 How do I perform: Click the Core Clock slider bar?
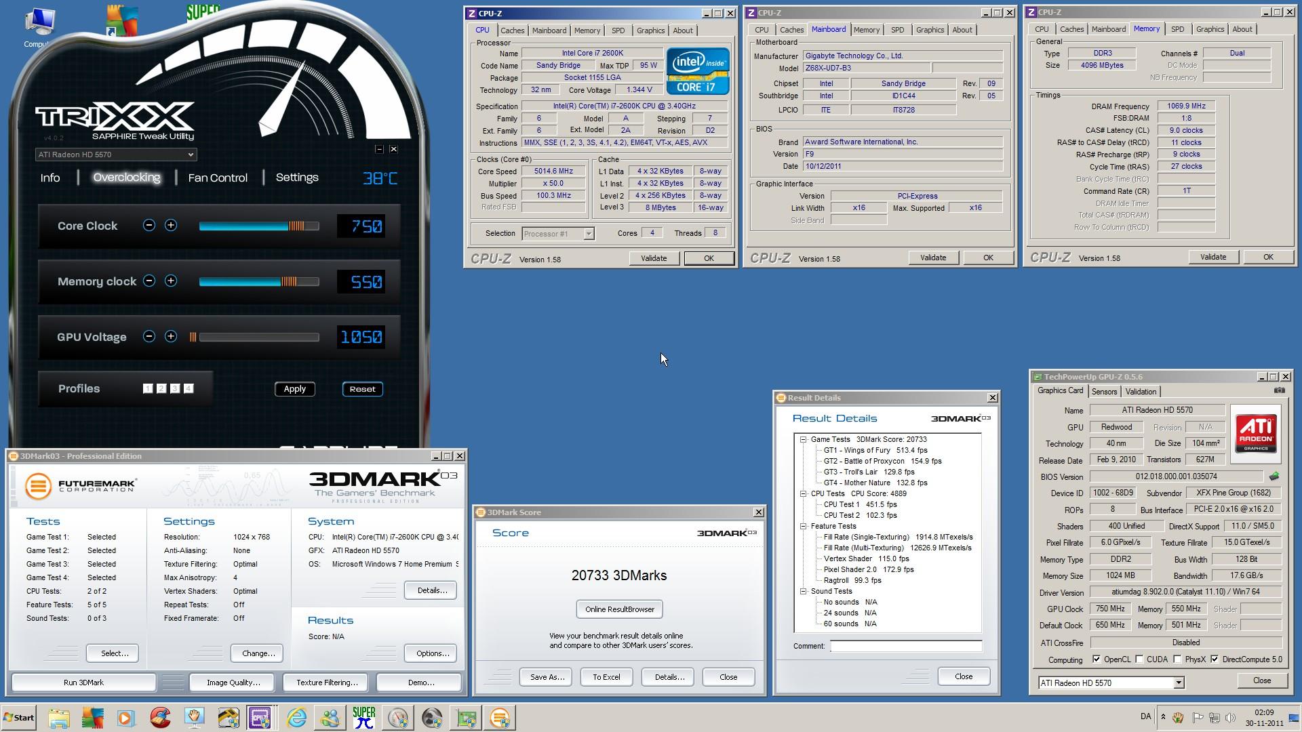pyautogui.click(x=259, y=226)
